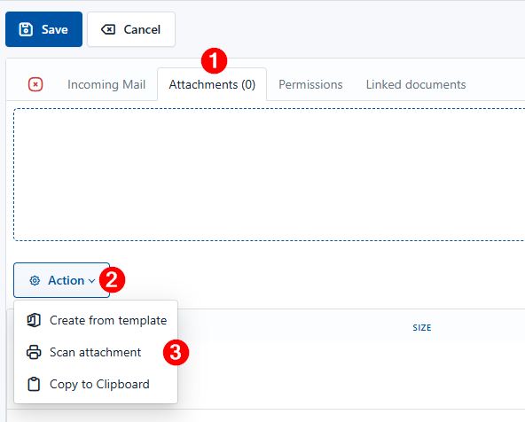Screen dimensions: 525x422
Task: Open the Permissions tab
Action: pyautogui.click(x=310, y=84)
